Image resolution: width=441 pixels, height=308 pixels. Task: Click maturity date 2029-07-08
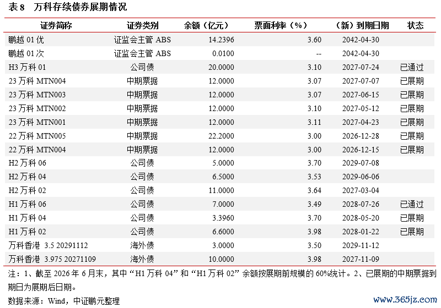click(361, 163)
